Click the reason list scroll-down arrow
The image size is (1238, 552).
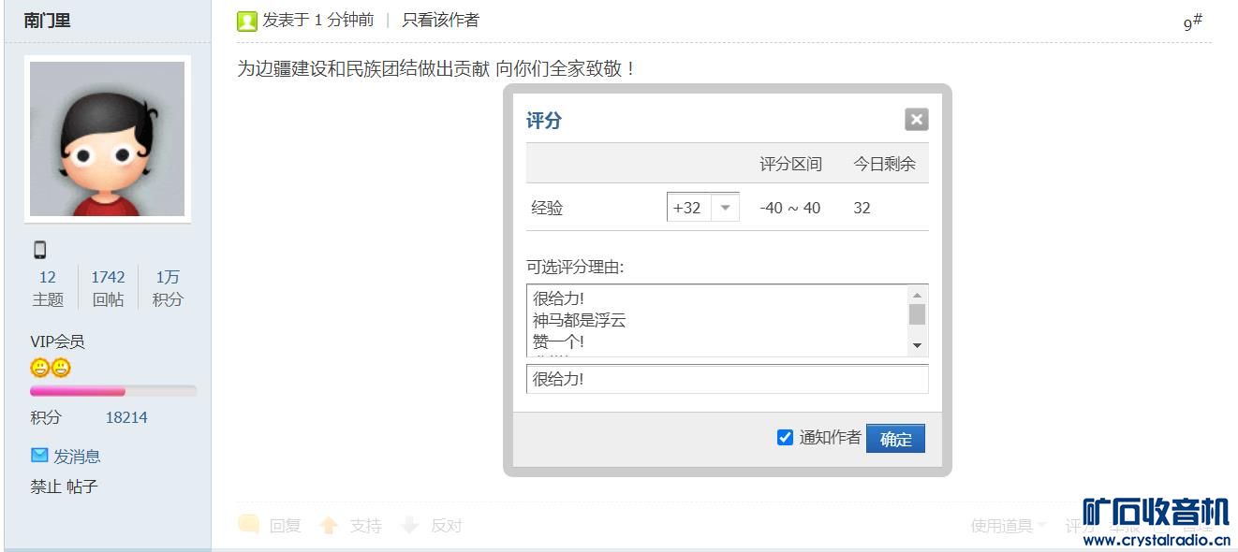pos(917,346)
